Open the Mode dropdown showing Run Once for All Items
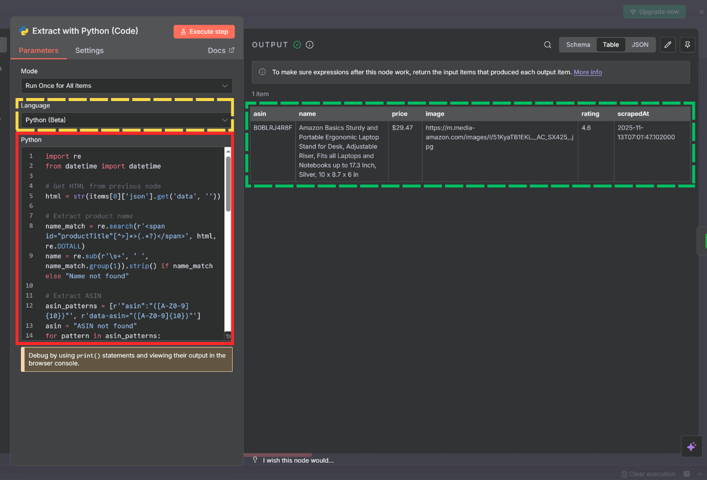Screen dimensions: 707x480 coord(126,86)
